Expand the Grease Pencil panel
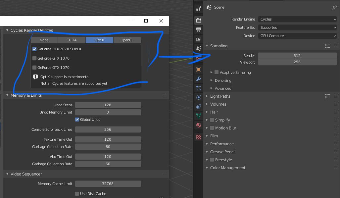The height and width of the screenshot is (198, 340). 207,152
